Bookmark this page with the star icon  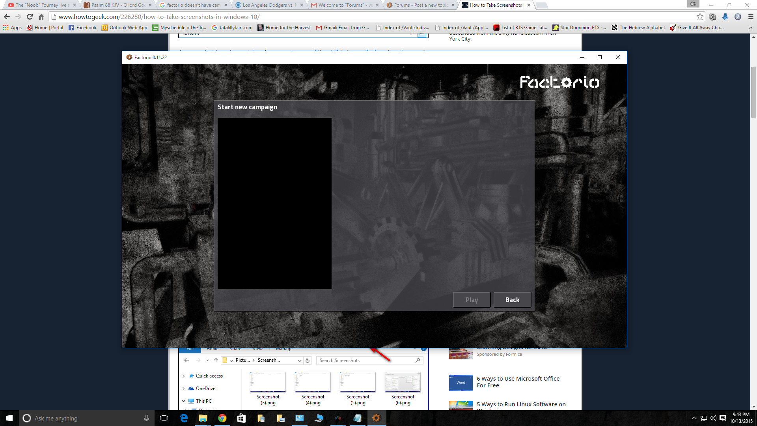700,17
